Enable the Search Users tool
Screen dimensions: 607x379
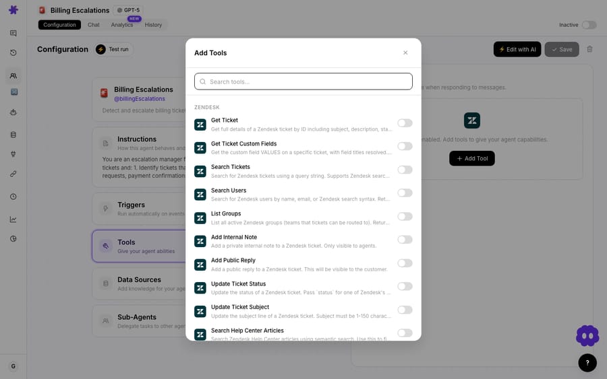tap(405, 193)
